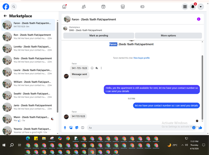Choose a GIF icon in composer
Viewport: 209px width, 155px height.
coord(83,127)
